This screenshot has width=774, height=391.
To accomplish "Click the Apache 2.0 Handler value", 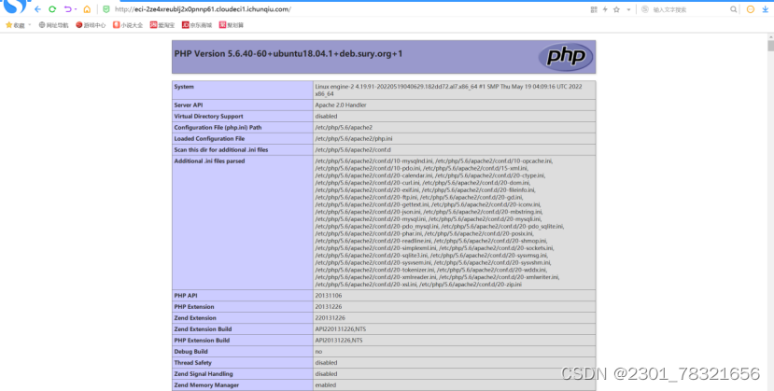I will 341,105.
